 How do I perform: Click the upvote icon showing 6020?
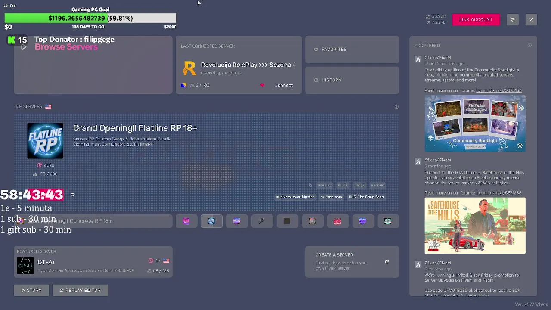[x=40, y=165]
